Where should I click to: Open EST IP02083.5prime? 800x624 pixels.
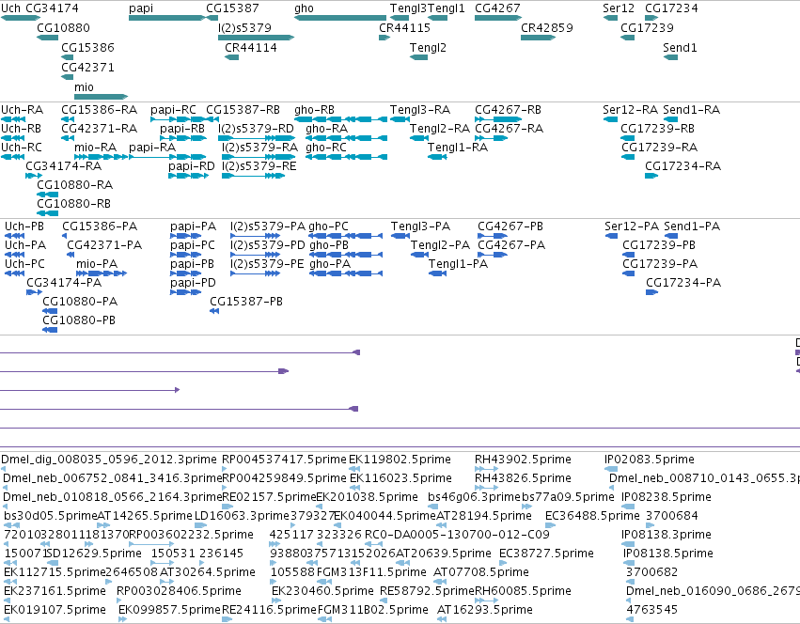650,460
